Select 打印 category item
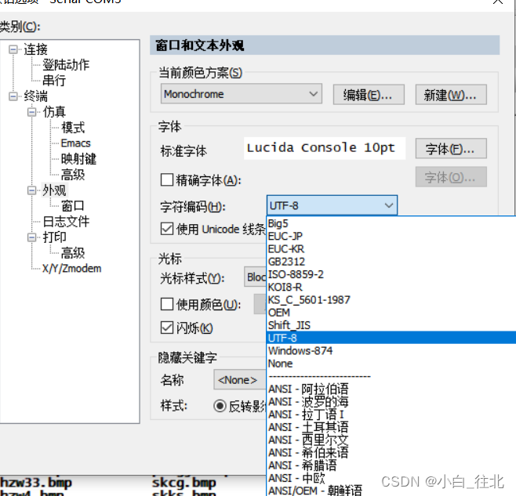Image resolution: width=516 pixels, height=496 pixels. click(54, 237)
